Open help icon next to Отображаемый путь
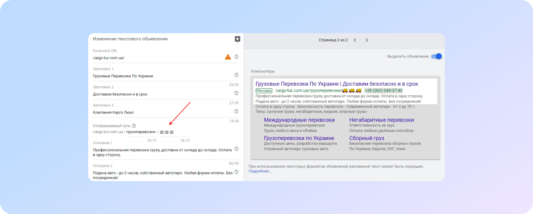Image resolution: width=533 pixels, height=214 pixels. pyautogui.click(x=134, y=126)
